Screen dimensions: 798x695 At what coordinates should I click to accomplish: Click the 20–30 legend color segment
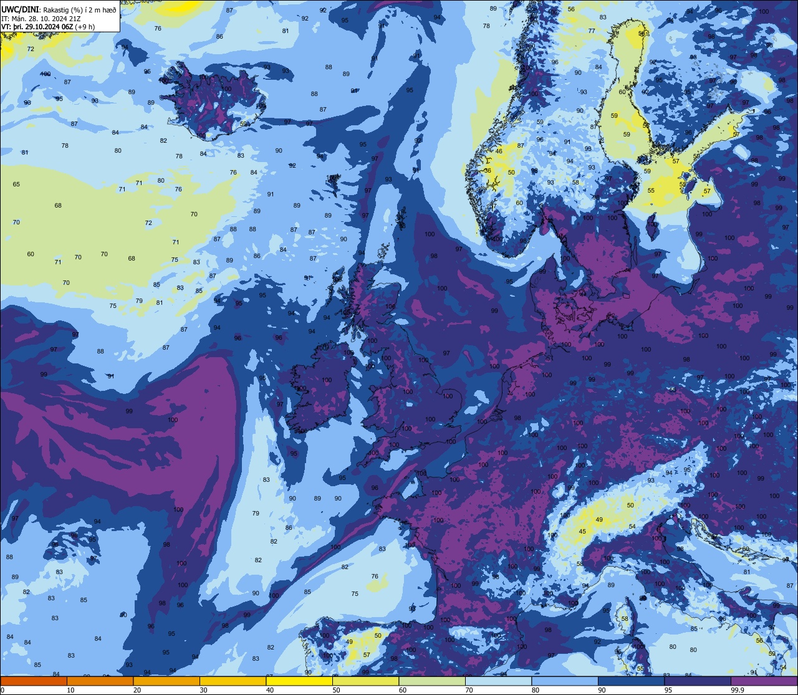tap(166, 681)
